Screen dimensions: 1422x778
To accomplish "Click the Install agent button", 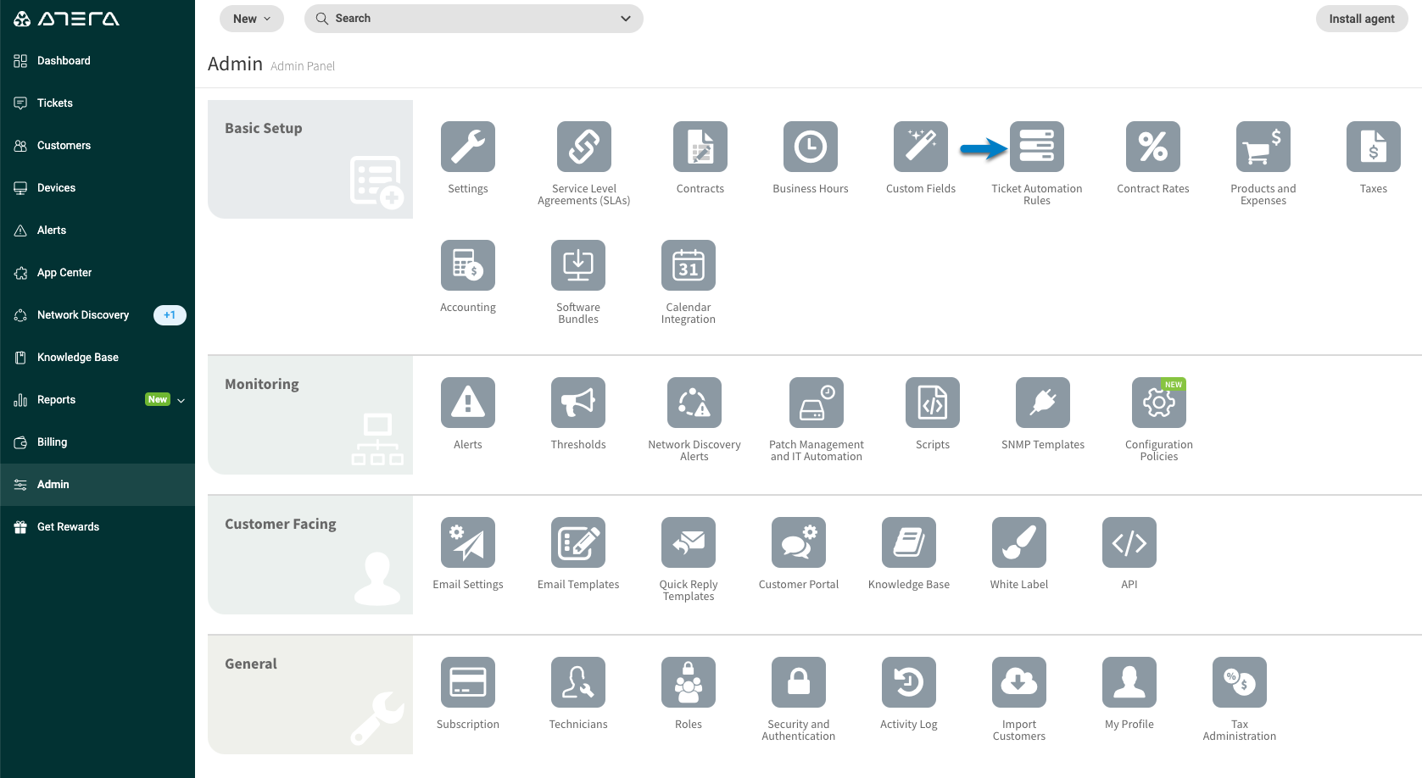I will [1362, 19].
